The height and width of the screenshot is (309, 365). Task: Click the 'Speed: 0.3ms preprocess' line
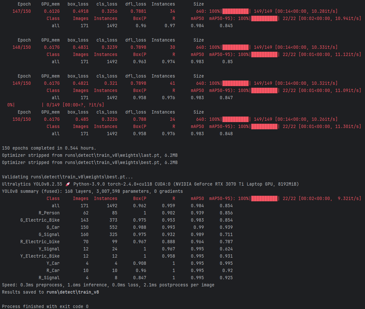pyautogui.click(x=108, y=285)
